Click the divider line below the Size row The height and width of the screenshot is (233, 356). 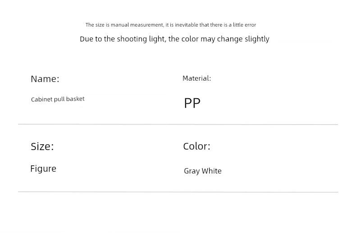click(x=178, y=192)
